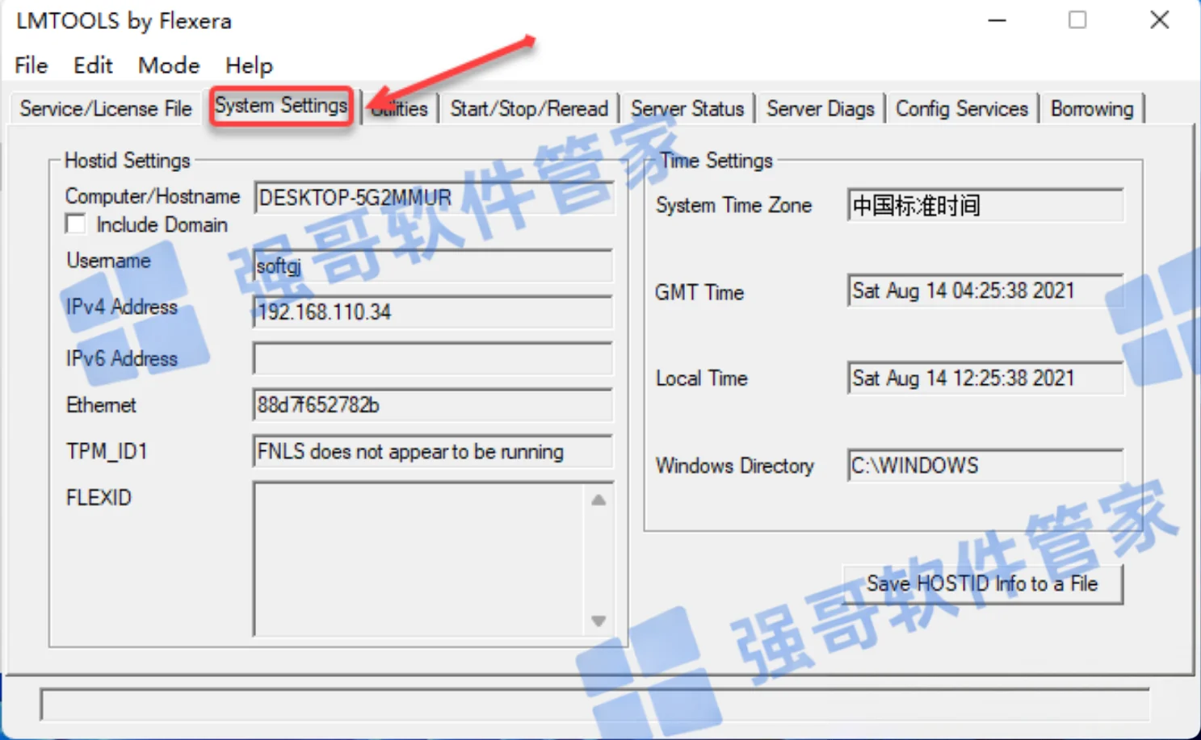Open the Server Diags tab
The height and width of the screenshot is (740, 1201).
tap(821, 108)
